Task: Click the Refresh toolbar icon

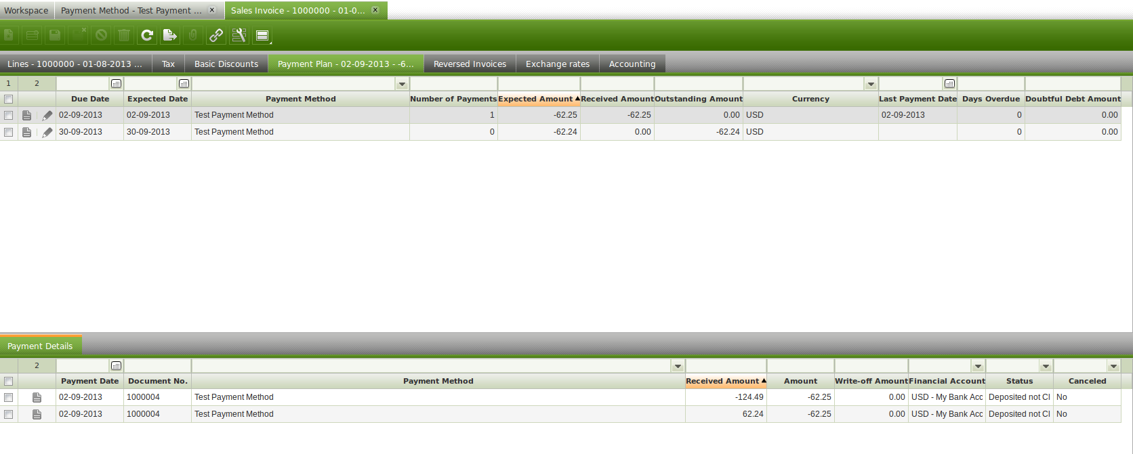Action: [147, 35]
